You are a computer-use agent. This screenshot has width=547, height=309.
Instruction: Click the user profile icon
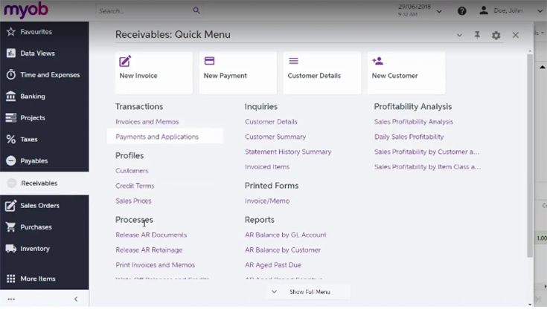pos(484,10)
